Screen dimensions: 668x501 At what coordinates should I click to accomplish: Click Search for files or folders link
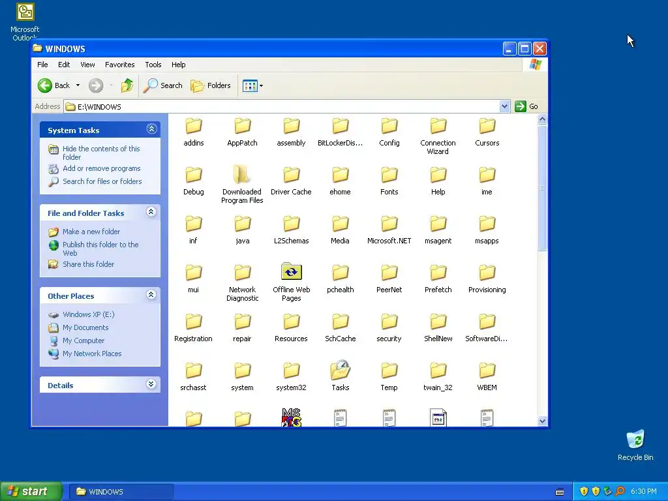point(102,181)
